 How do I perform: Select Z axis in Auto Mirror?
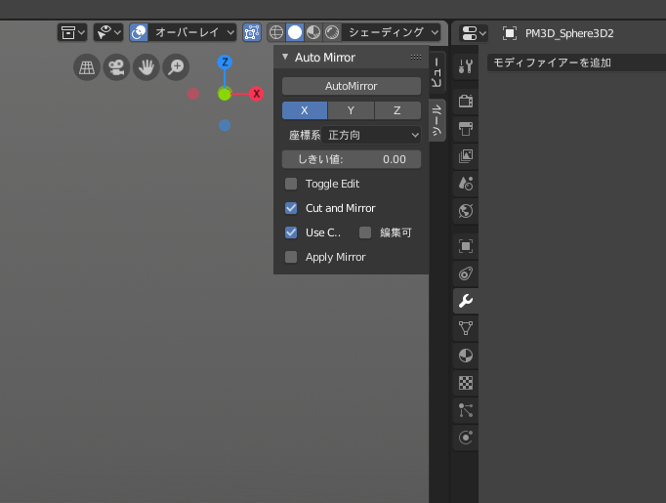(x=397, y=110)
